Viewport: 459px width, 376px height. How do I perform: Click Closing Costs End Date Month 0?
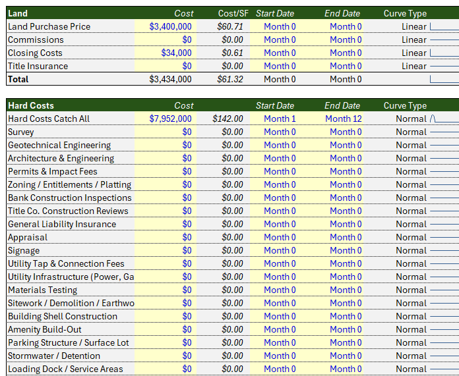(346, 53)
